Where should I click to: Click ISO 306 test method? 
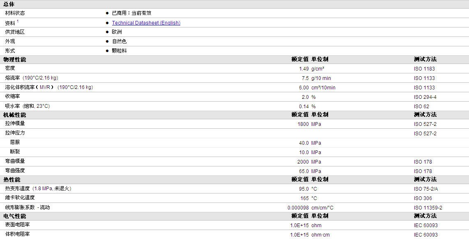click(423, 198)
